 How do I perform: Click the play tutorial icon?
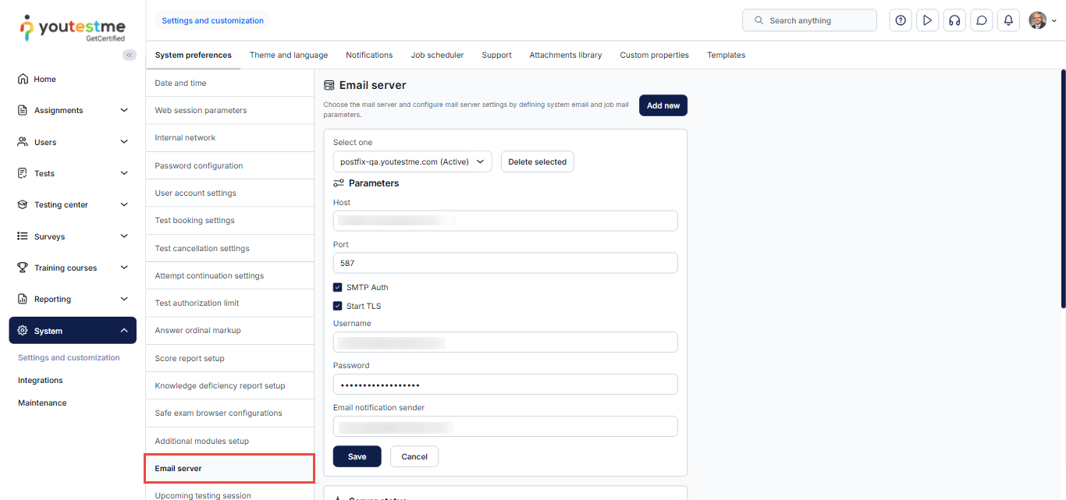927,20
